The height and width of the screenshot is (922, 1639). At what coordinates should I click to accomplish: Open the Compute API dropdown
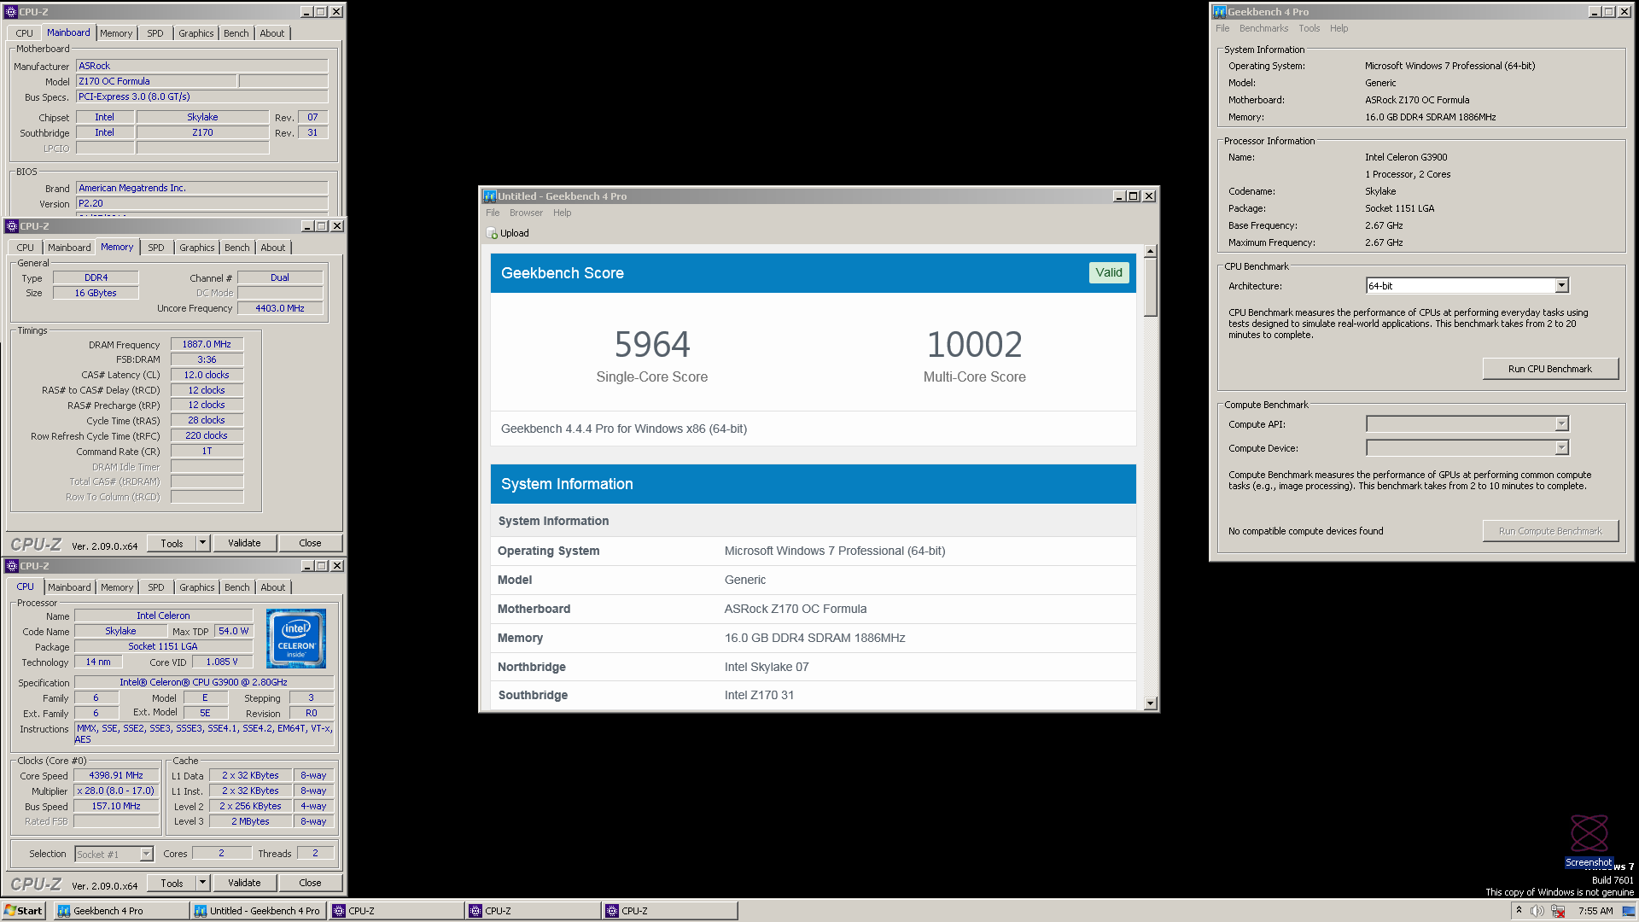(1561, 424)
